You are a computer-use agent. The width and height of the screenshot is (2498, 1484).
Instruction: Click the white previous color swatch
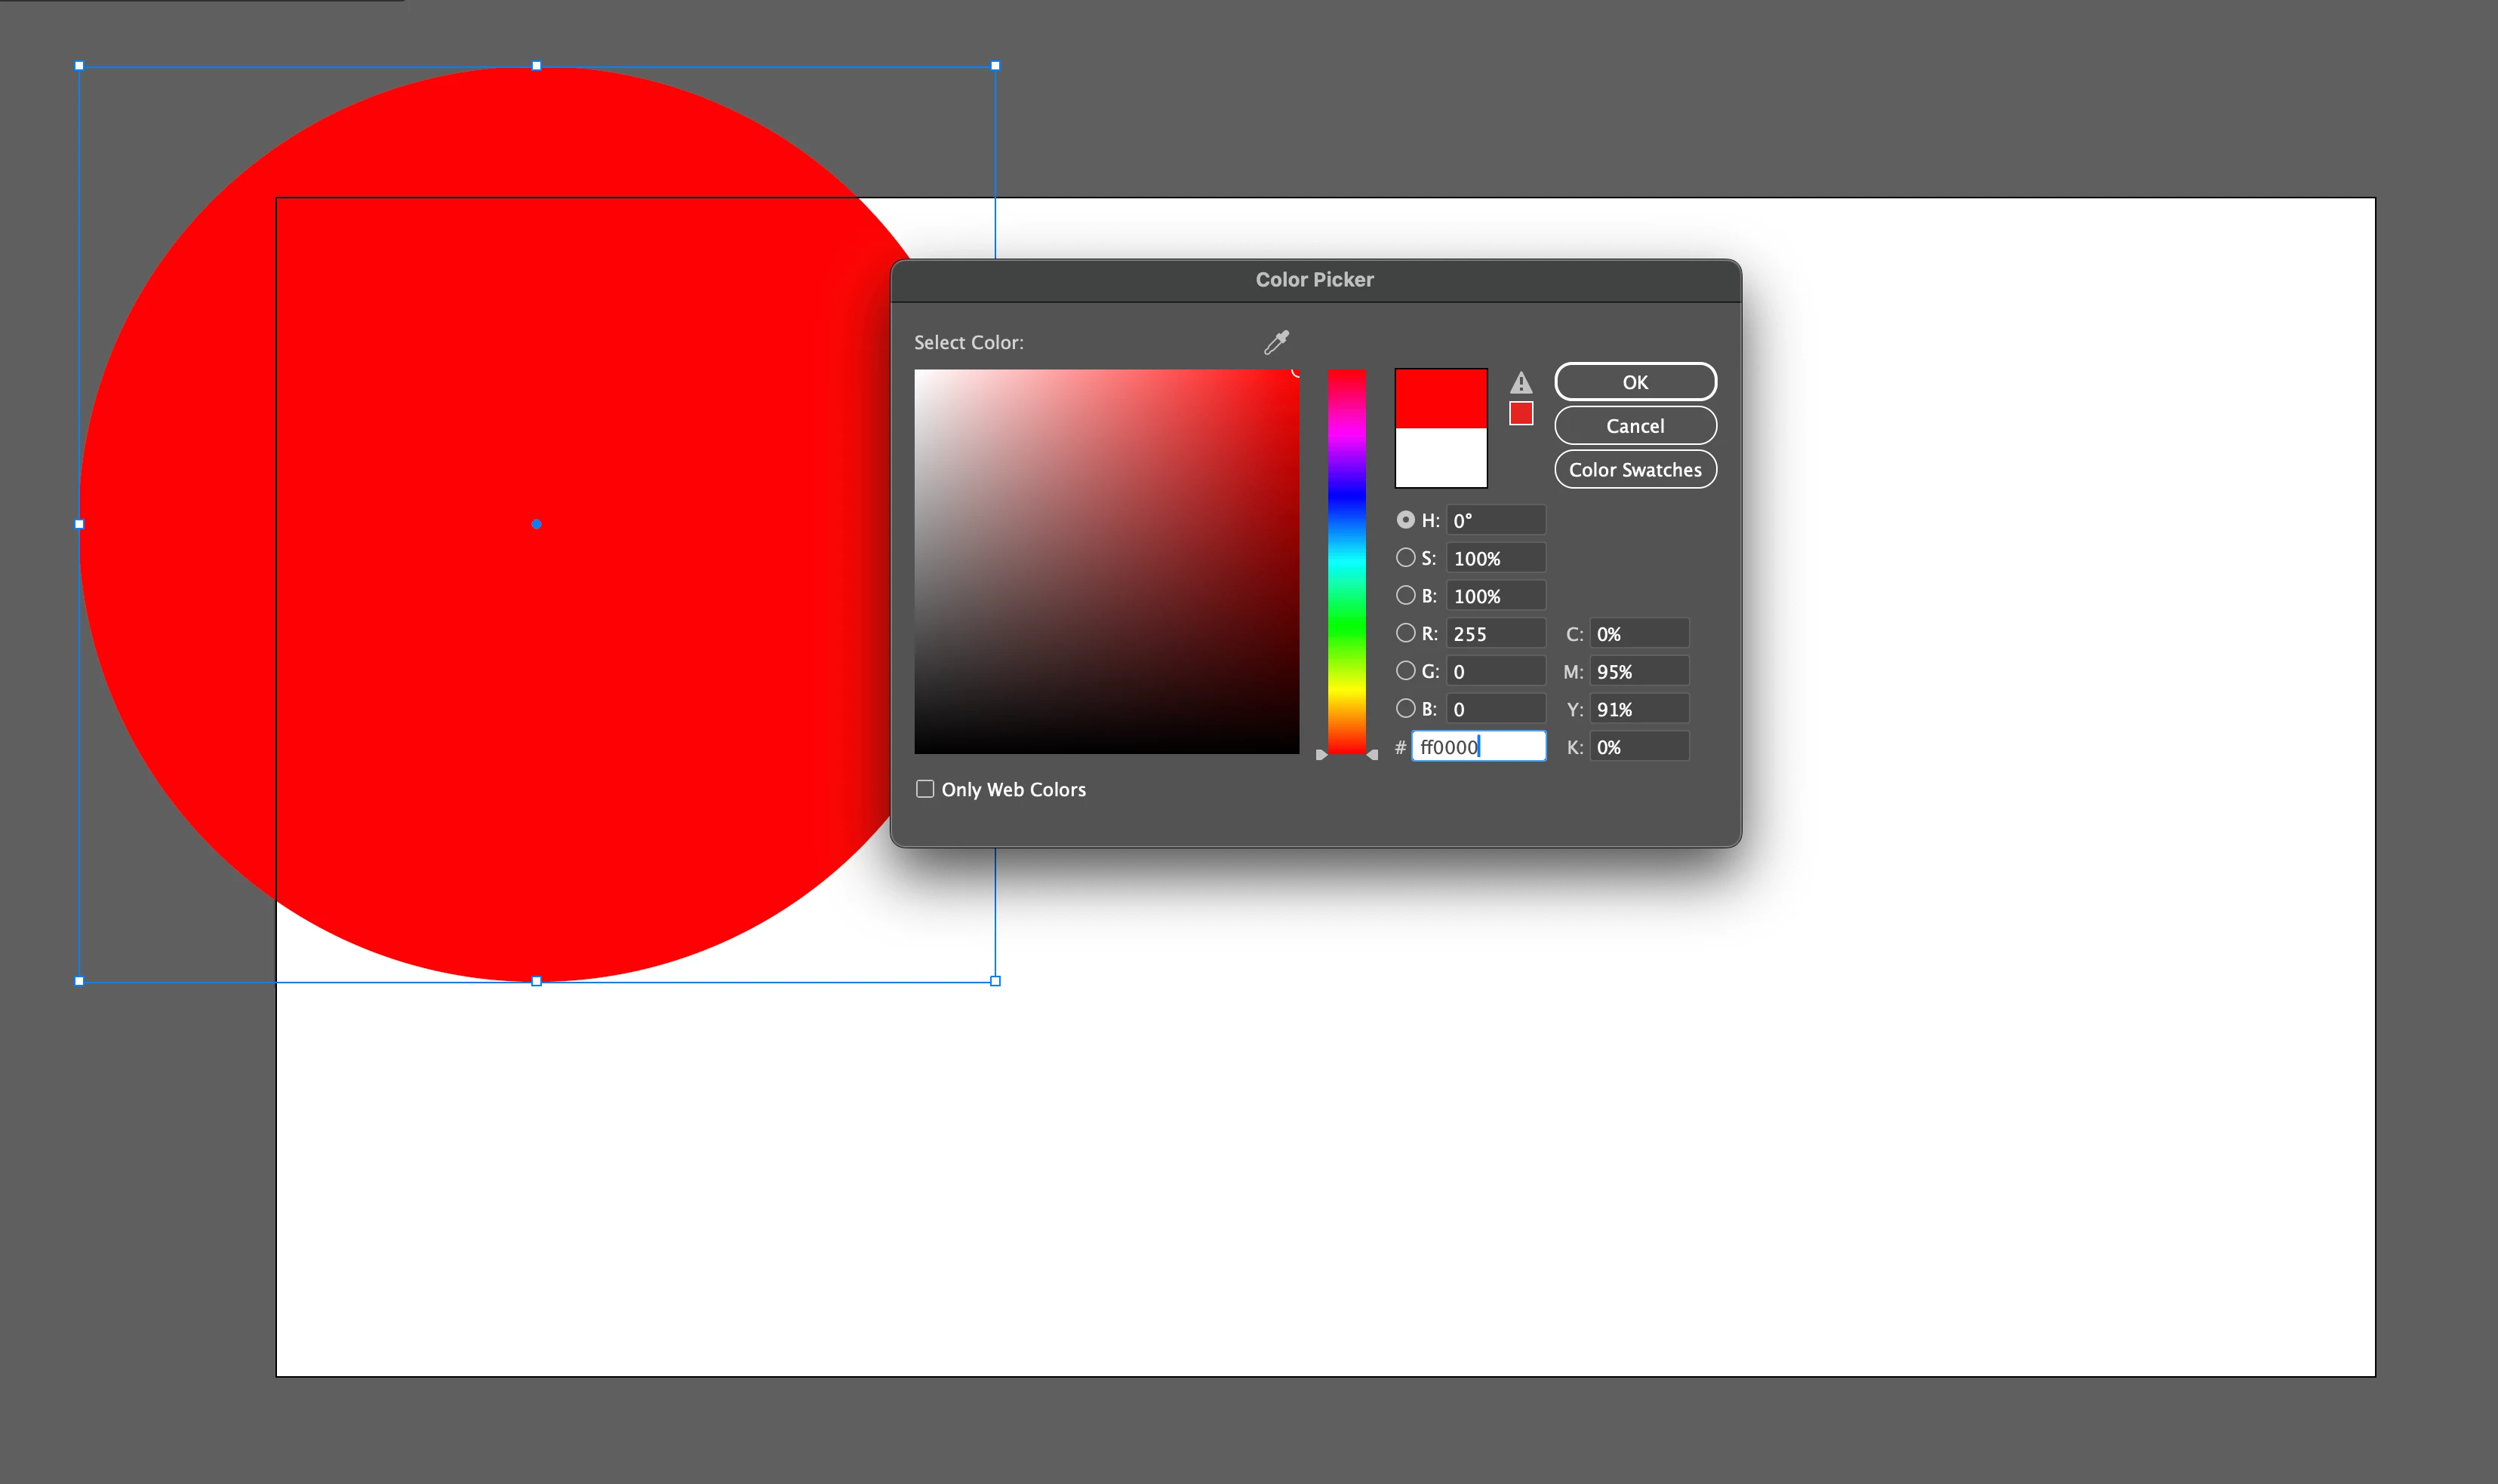point(1440,457)
